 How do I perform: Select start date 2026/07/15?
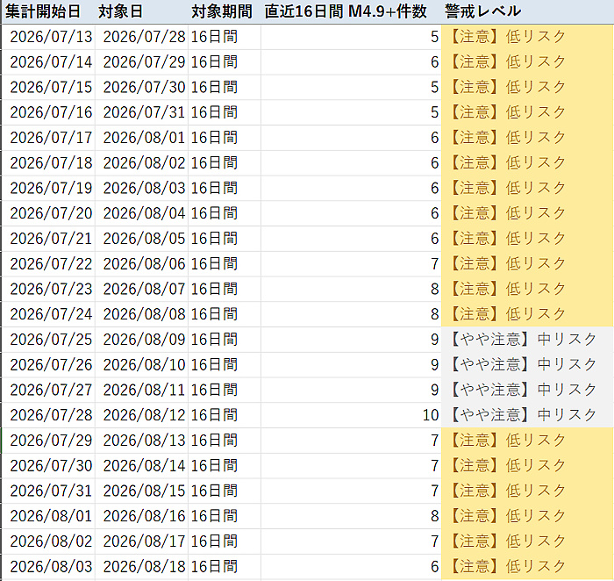48,87
